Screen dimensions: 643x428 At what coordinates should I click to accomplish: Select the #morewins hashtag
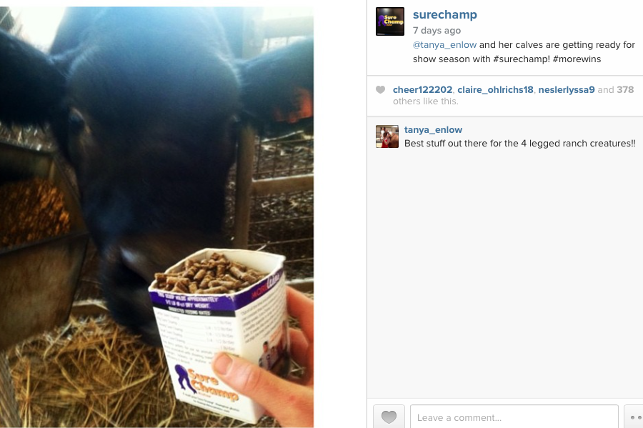pyautogui.click(x=577, y=59)
